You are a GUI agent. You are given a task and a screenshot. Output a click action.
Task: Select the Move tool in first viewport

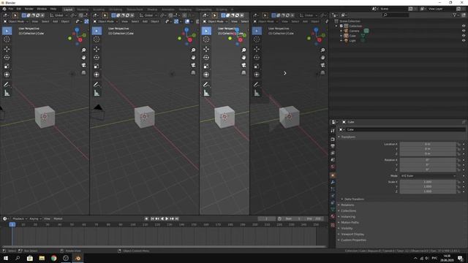7,49
